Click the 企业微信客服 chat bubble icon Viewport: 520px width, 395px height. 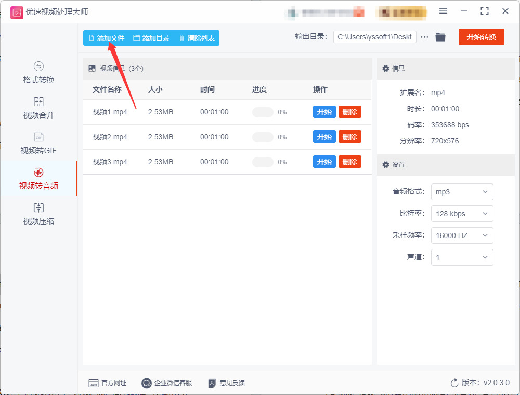coord(146,383)
